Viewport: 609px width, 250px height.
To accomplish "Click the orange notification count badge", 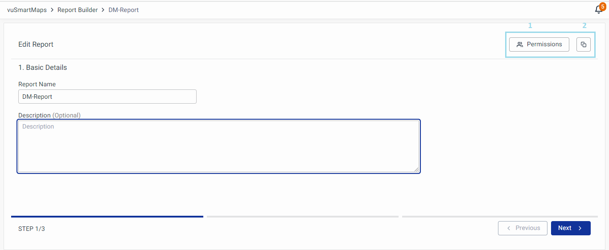I will 603,6.
